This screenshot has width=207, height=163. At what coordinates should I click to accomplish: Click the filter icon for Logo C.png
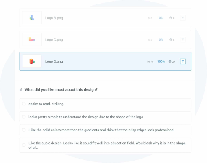(183, 39)
